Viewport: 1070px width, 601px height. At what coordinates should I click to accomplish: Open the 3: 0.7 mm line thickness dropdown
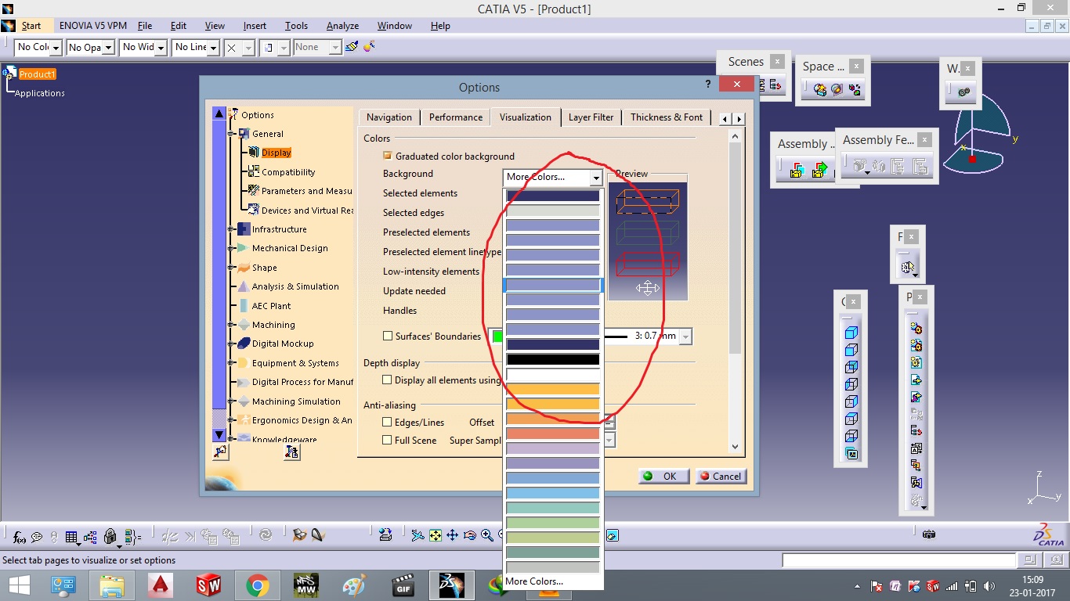(x=686, y=336)
